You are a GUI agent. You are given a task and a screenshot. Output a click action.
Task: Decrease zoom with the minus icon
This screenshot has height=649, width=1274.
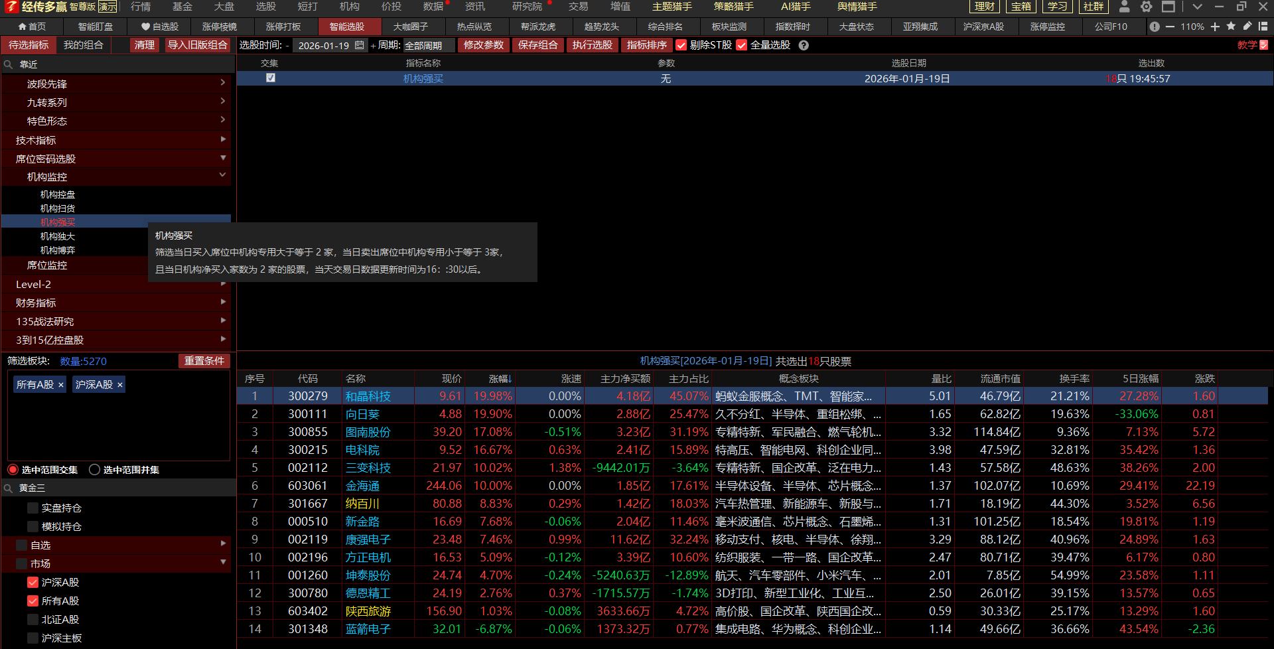(1170, 27)
